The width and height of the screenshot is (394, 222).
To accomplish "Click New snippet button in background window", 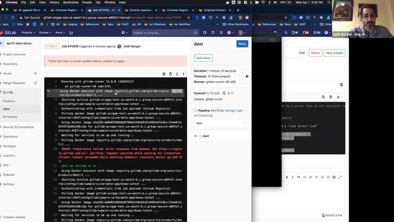I will coord(334,53).
